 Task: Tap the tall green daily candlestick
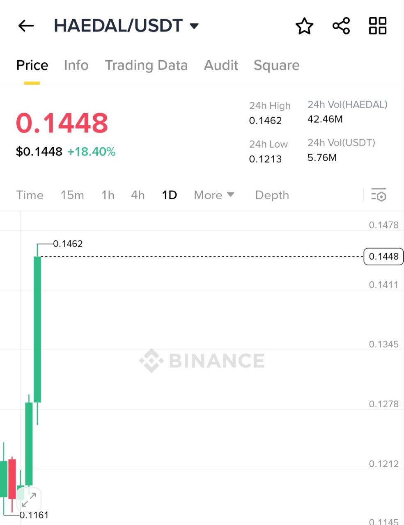point(37,328)
